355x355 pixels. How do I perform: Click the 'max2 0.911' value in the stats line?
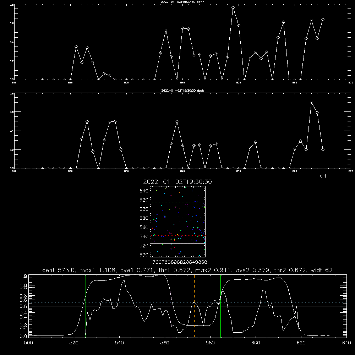click(x=213, y=270)
